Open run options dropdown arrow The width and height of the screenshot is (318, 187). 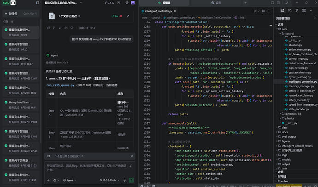point(259,11)
